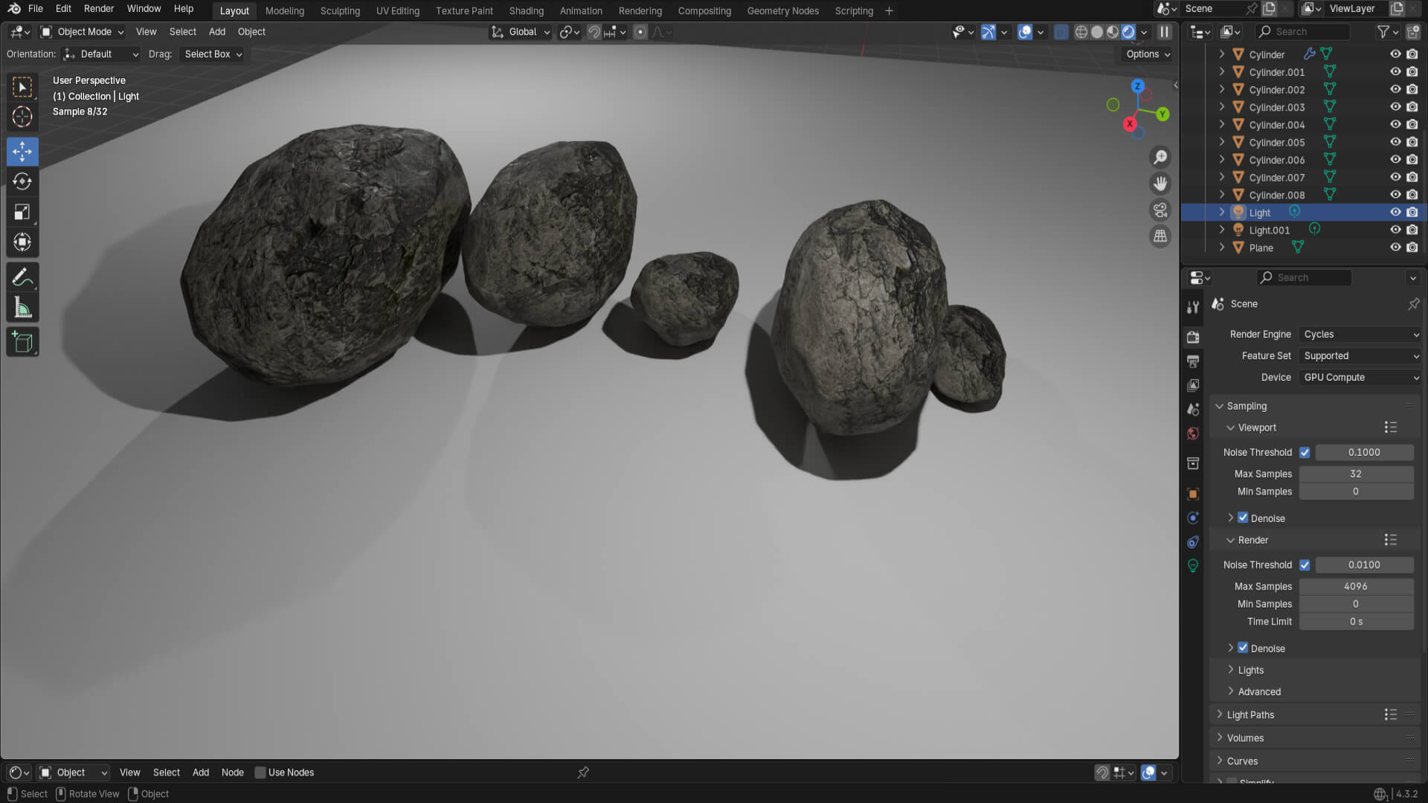Open the World properties tab
Image resolution: width=1428 pixels, height=803 pixels.
click(x=1193, y=433)
